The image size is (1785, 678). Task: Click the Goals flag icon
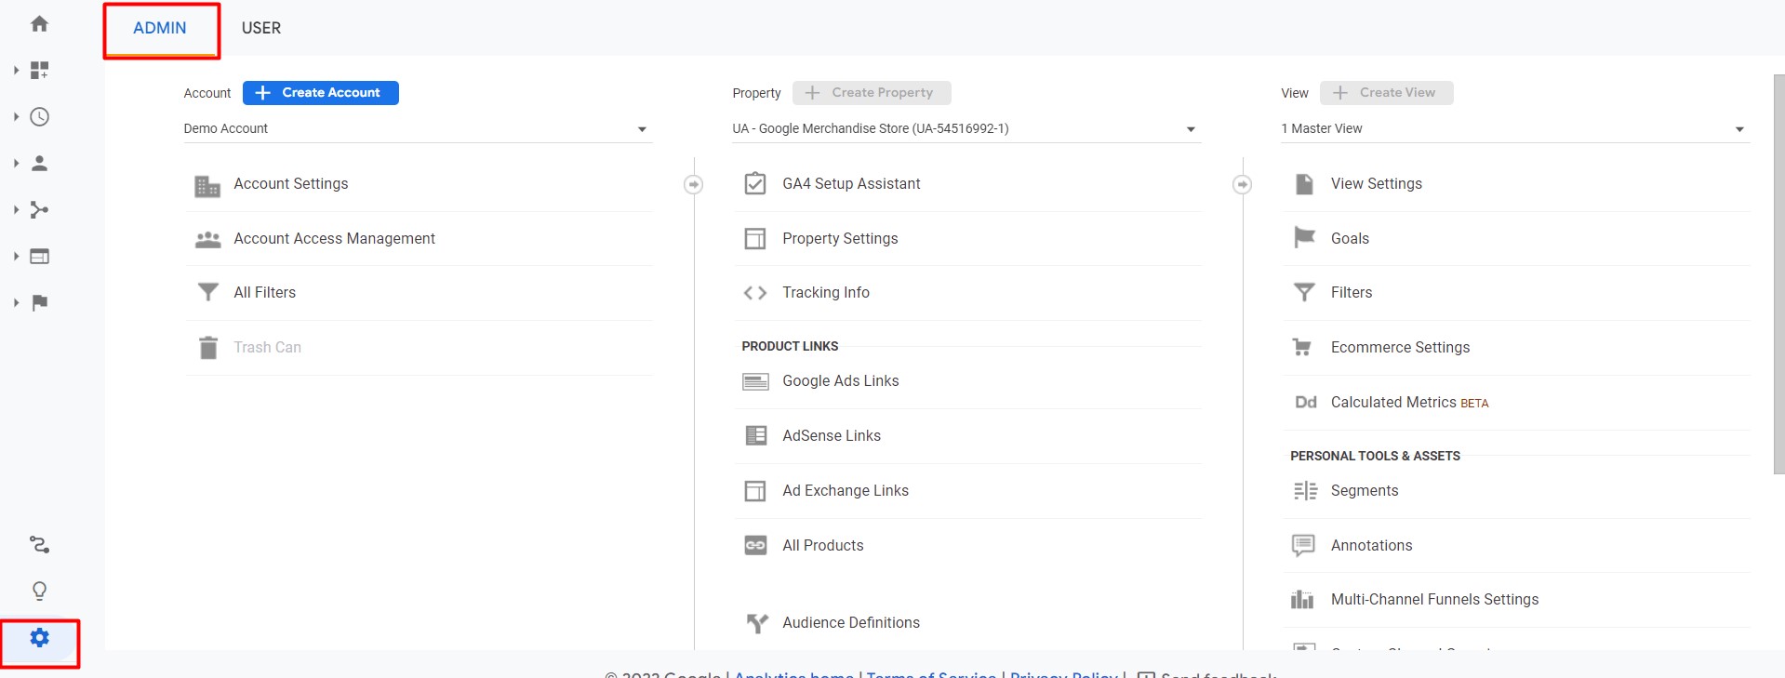tap(1304, 238)
